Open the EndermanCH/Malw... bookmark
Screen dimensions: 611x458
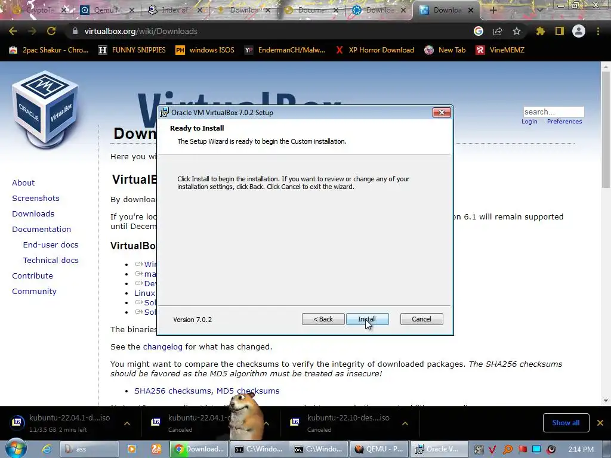(285, 50)
